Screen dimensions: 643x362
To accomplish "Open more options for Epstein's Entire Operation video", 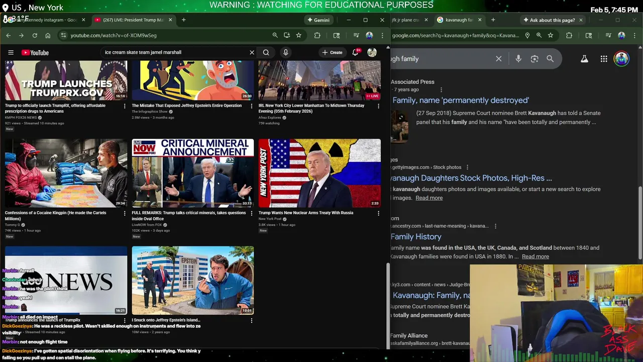I will (252, 106).
